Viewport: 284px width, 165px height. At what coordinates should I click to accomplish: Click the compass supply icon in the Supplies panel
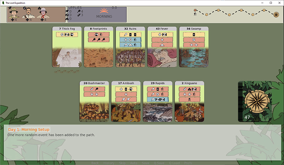pos(67,15)
